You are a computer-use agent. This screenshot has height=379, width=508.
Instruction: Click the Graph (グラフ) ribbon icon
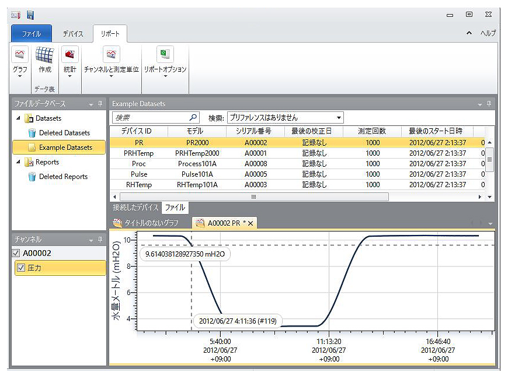[20, 55]
